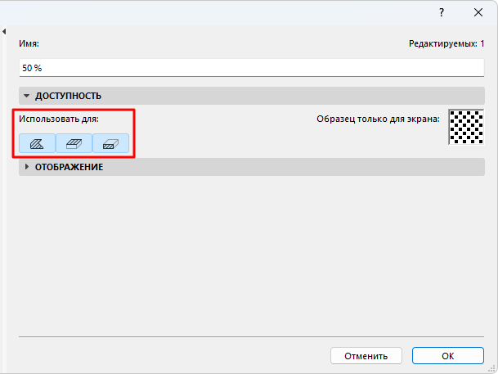
Task: Click the question mark help icon
Action: pyautogui.click(x=442, y=12)
